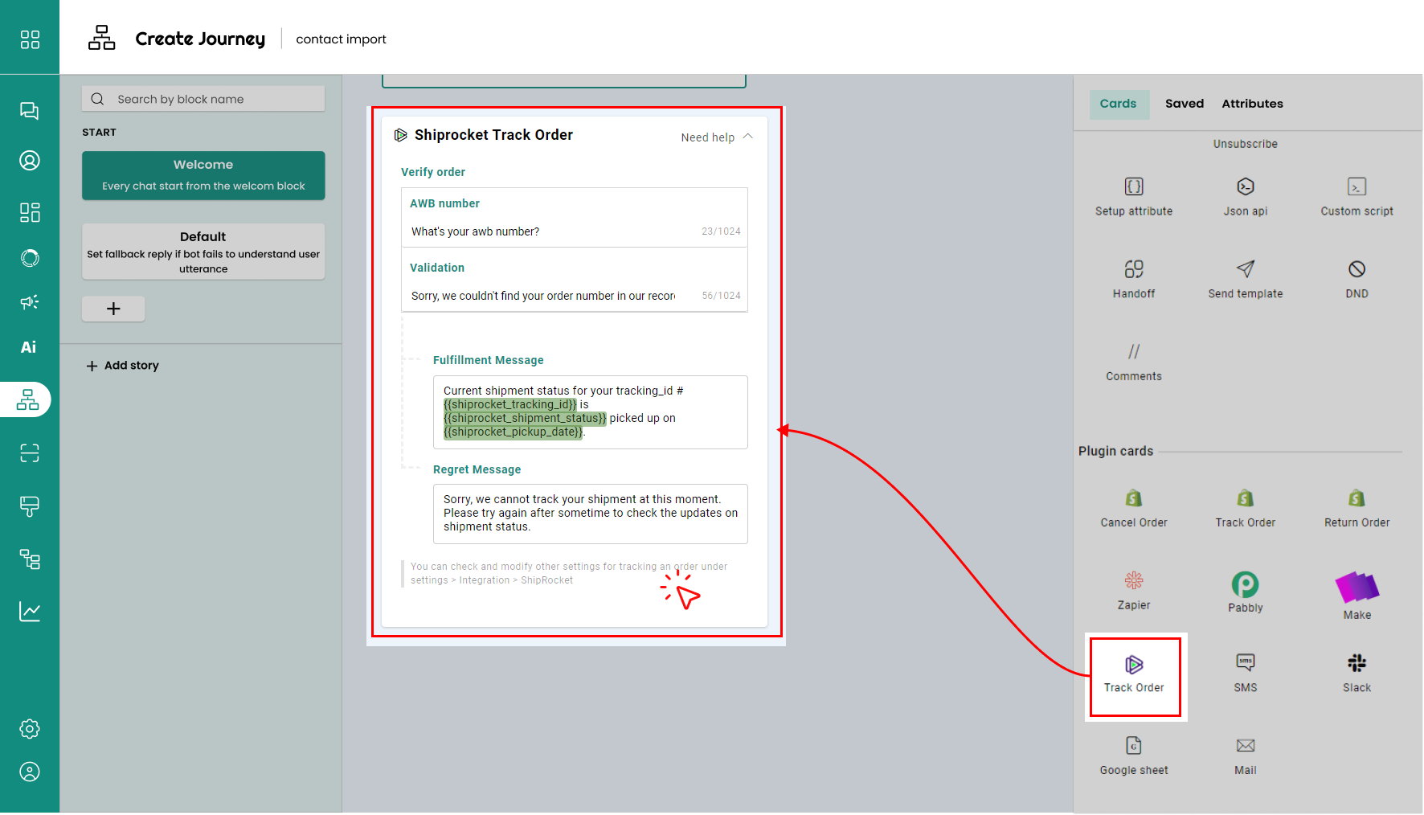Add the Google sheet card
Screen dimensions: 1424x815
tap(1133, 755)
